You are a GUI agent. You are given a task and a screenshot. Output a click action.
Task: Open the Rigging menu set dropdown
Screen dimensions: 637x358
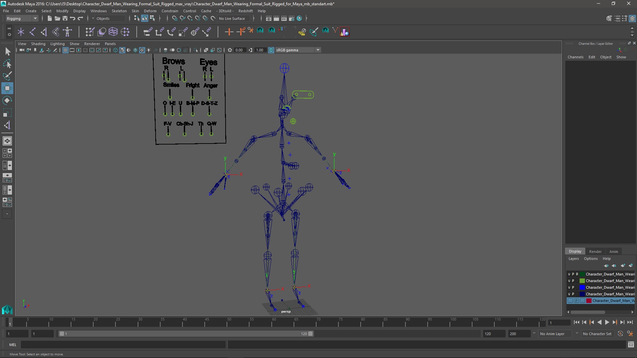22,19
